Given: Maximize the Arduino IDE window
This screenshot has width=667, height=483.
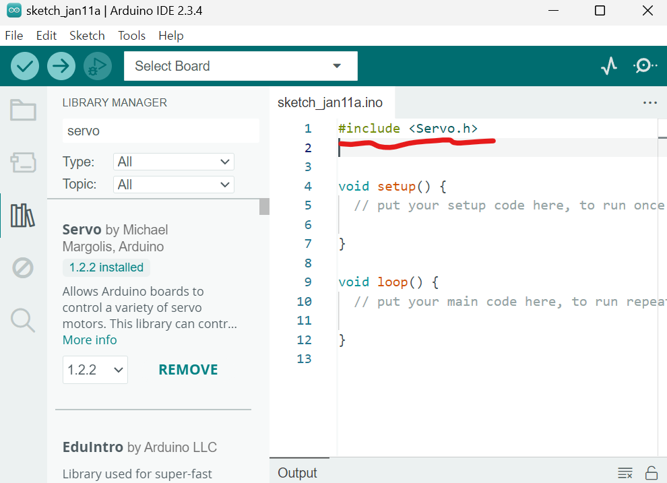Looking at the screenshot, I should 600,11.
